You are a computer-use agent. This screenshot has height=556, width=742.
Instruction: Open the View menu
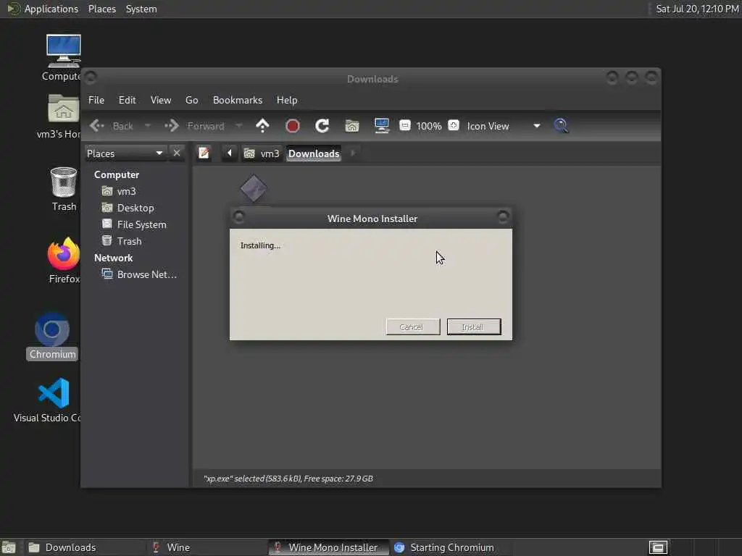160,100
